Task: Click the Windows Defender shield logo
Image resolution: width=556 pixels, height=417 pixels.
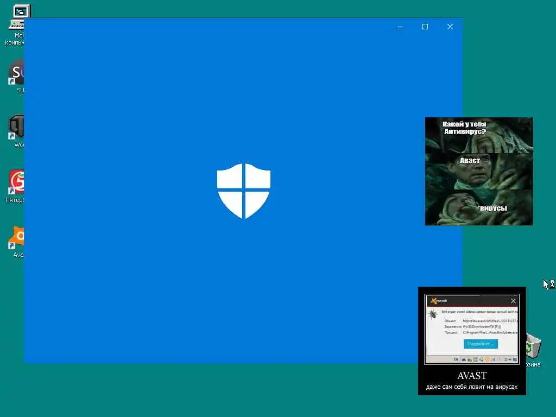Action: (244, 191)
